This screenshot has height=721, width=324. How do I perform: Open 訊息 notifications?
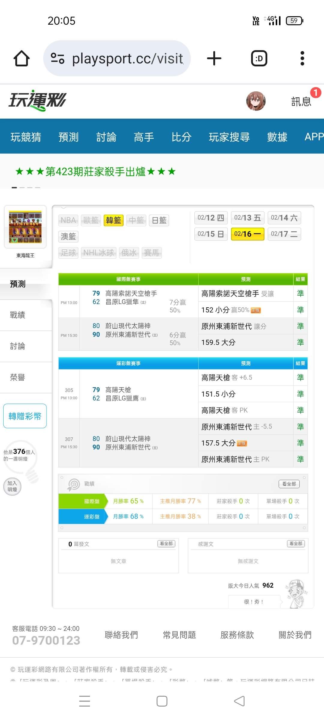[x=301, y=102]
